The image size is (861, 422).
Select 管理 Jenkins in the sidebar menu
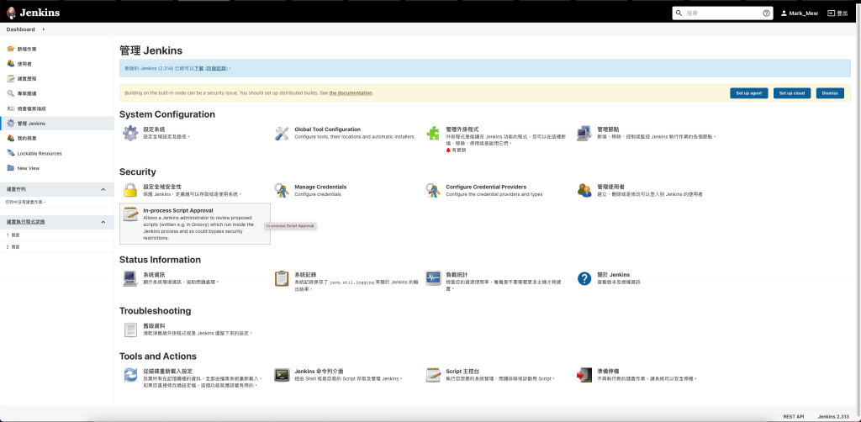click(31, 124)
